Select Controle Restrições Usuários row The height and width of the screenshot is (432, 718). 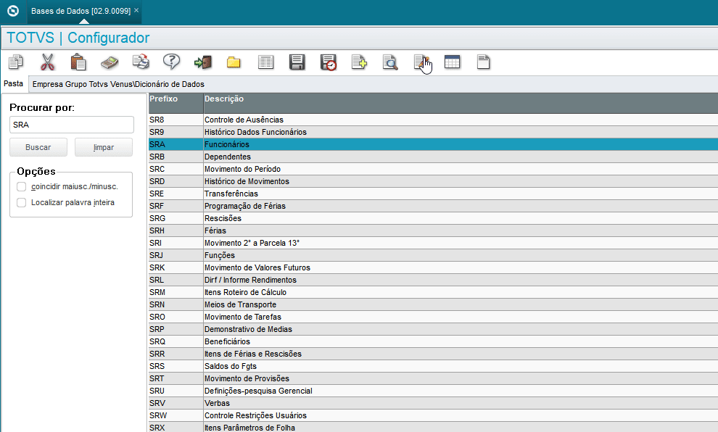[x=433, y=416]
